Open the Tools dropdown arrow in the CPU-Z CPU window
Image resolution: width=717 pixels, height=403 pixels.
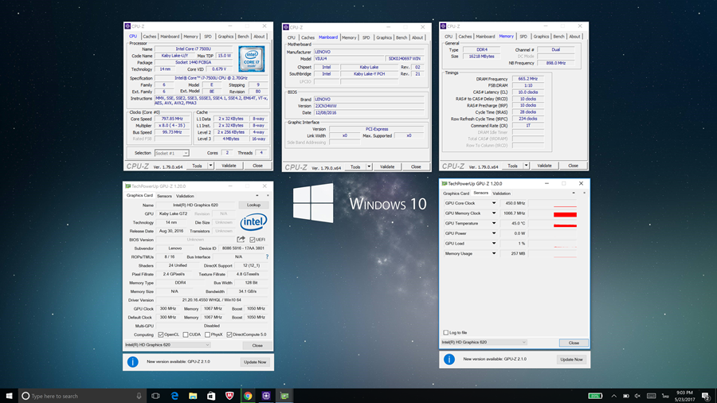(x=209, y=166)
